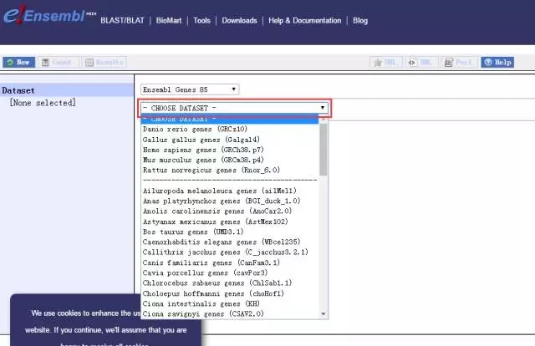Select the highlighted CHOOSE DATASET option

pyautogui.click(x=229, y=120)
